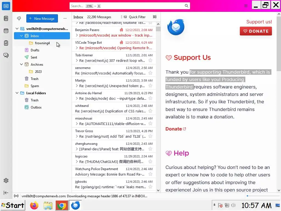Select the 2023 archive folder

(x=42, y=72)
